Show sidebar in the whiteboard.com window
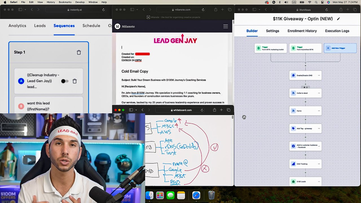The image size is (361, 203). 131,110
